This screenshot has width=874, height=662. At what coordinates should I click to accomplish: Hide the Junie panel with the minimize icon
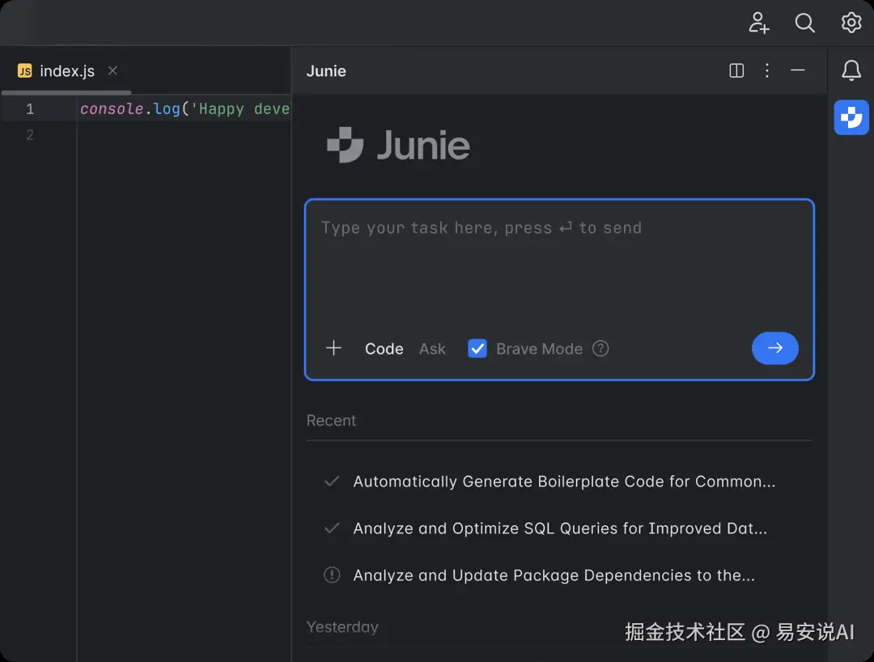(x=798, y=70)
